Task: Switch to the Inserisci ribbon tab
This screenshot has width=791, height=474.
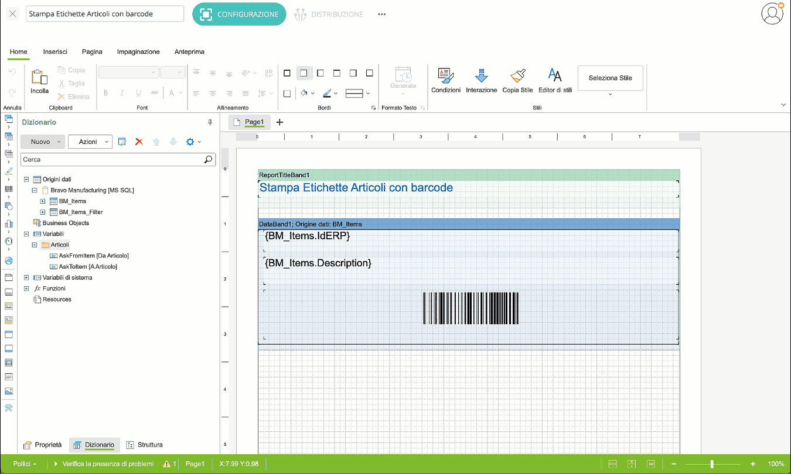Action: point(55,51)
